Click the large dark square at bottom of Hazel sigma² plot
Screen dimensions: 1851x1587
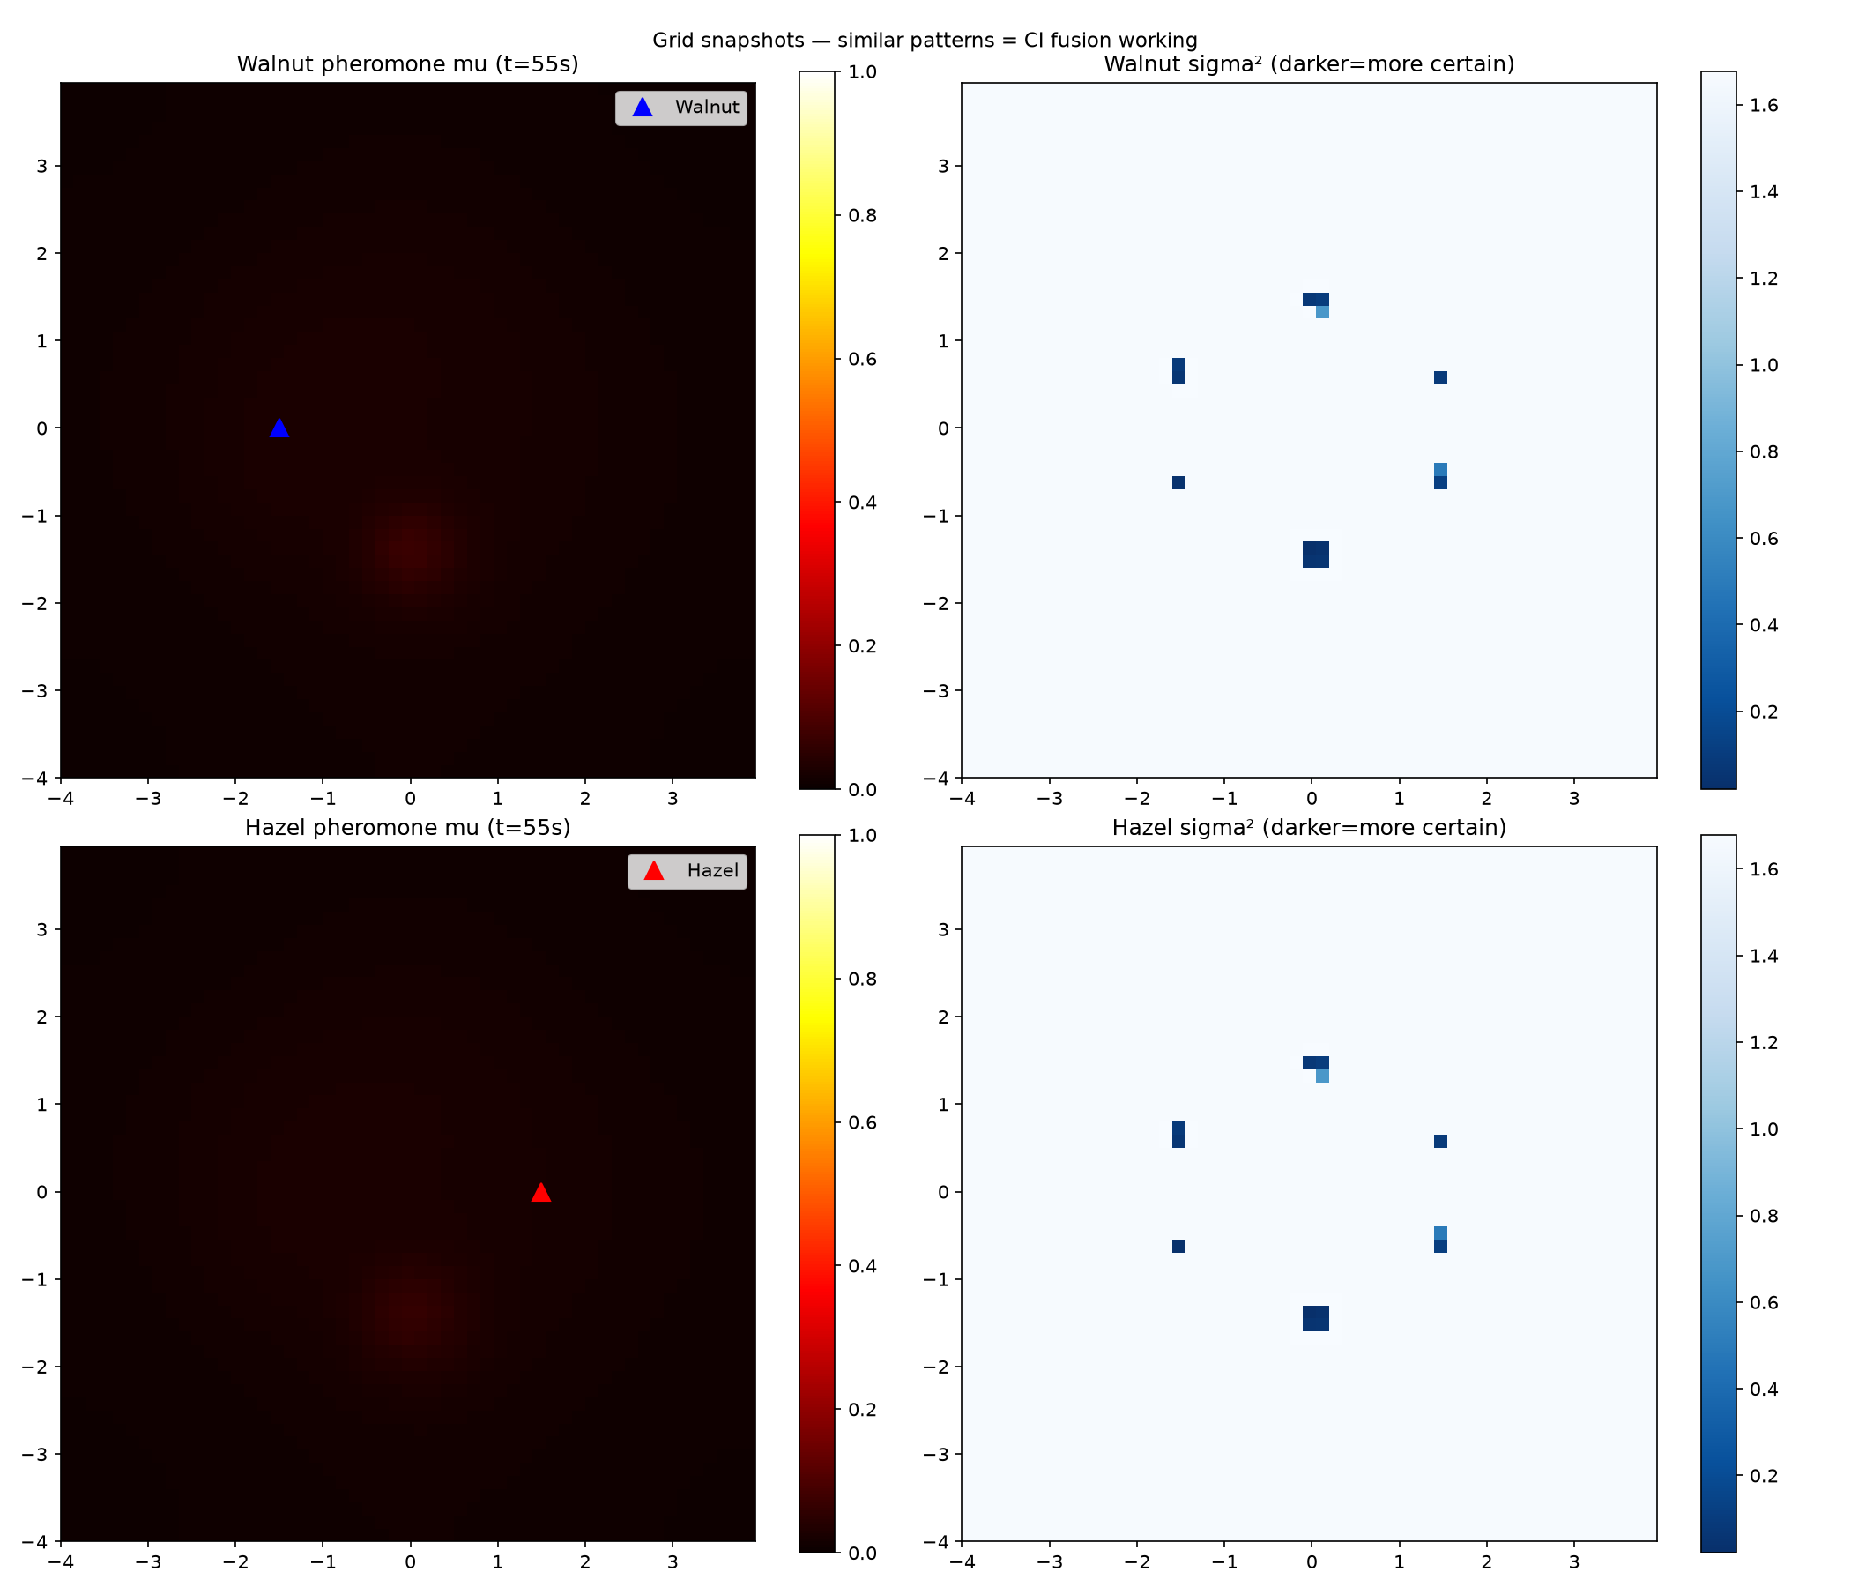tap(1315, 1318)
